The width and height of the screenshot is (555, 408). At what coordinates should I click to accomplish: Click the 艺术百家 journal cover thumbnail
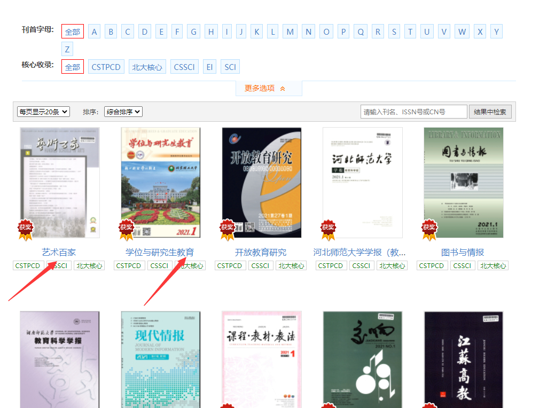click(x=59, y=182)
